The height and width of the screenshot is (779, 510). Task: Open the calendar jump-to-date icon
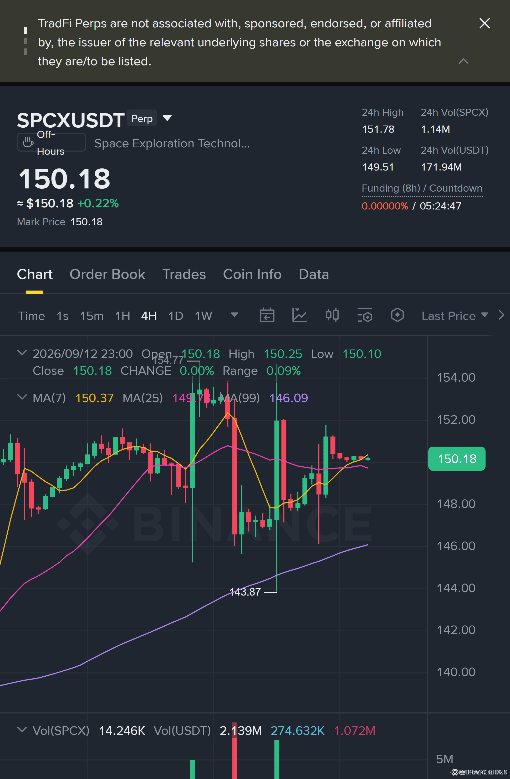(x=267, y=316)
